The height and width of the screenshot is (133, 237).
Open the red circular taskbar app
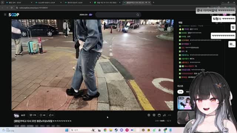pos(127,130)
